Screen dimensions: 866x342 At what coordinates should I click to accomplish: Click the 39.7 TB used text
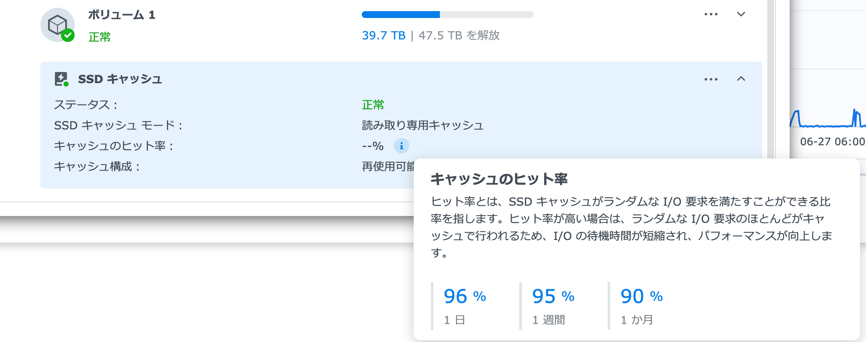383,36
